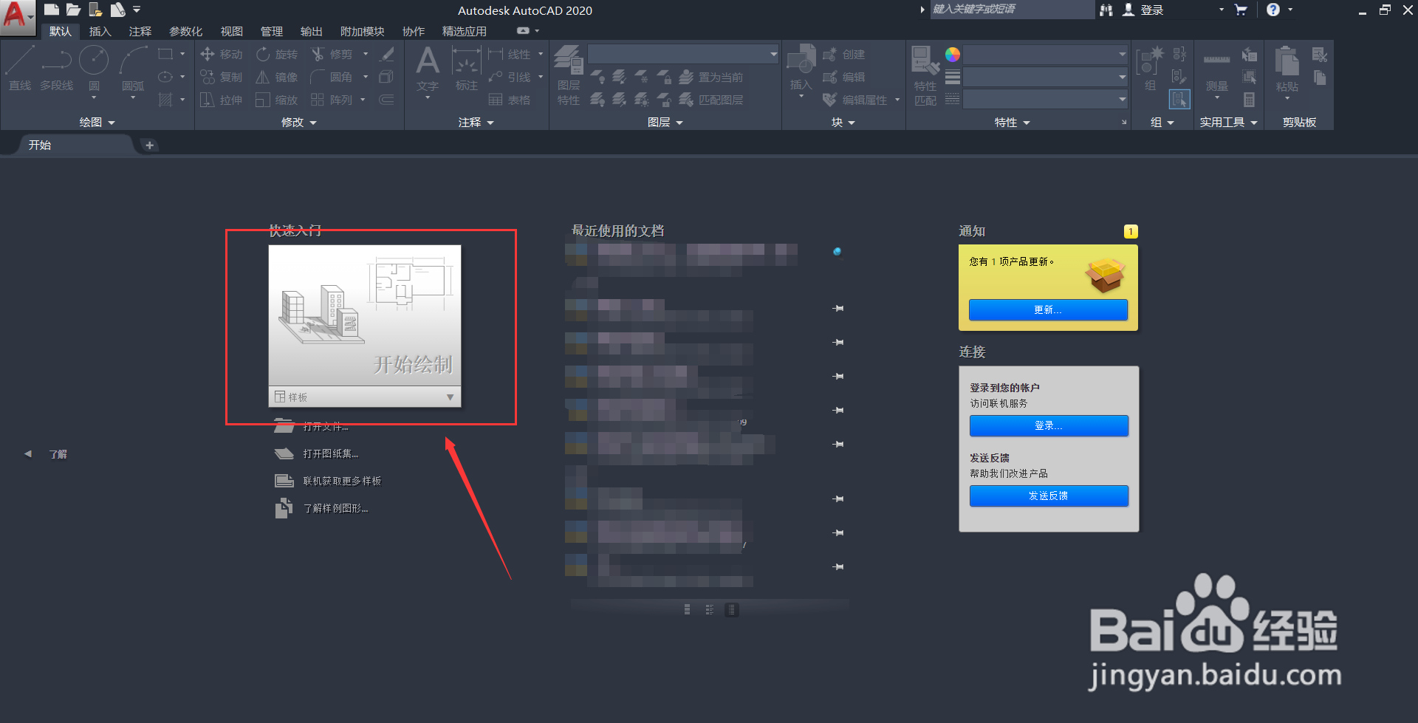Screen dimensions: 1418x723
Task: Select the Arc (圆弧) tool
Action: click(x=133, y=69)
